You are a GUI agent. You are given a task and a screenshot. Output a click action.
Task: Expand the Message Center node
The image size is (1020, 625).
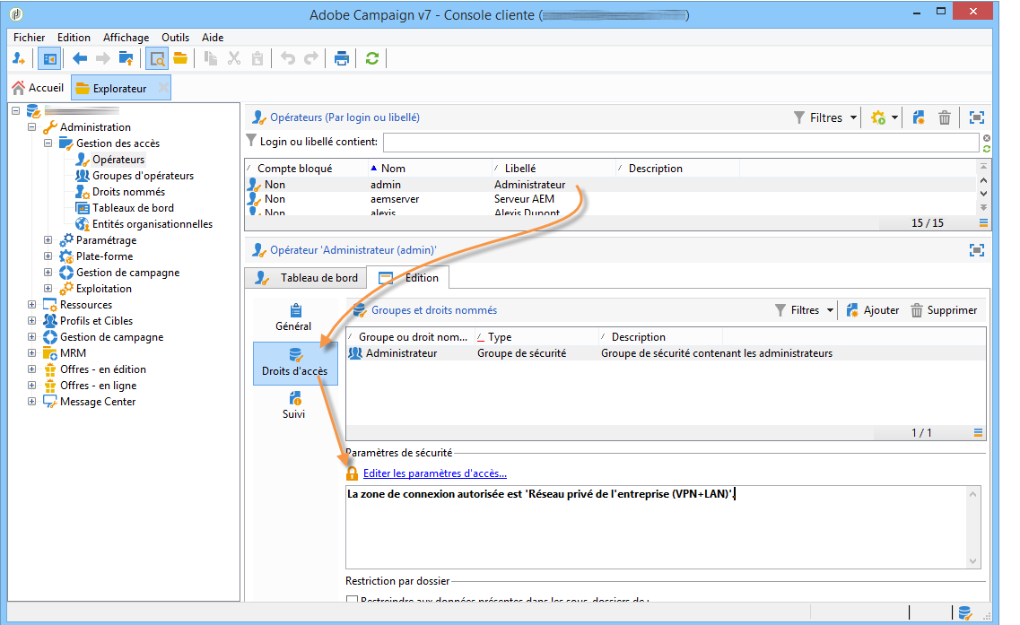coord(32,402)
